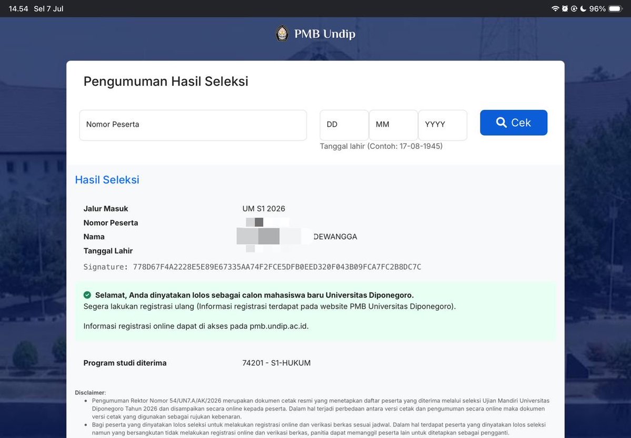Screen dimensions: 631x438
Task: Click the Pengumuman Rektor Nomor 54 disclaimer item
Action: (320, 409)
